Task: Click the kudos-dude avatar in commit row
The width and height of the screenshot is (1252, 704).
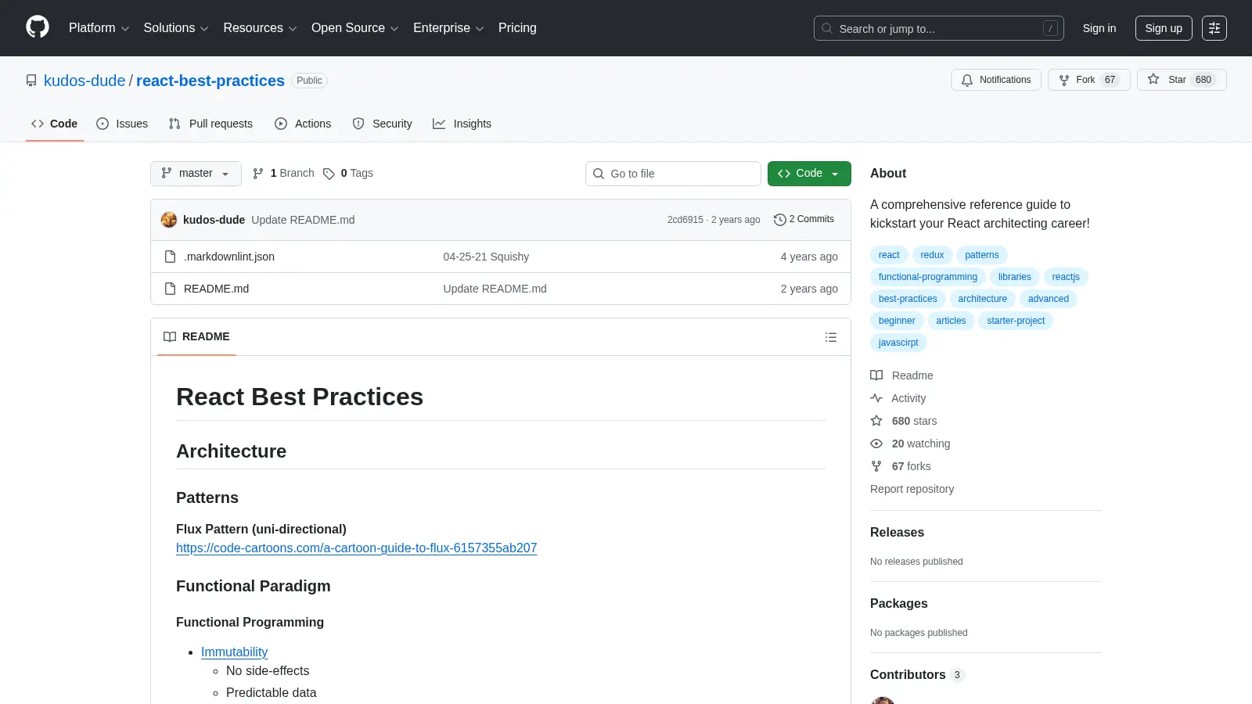Action: point(169,220)
